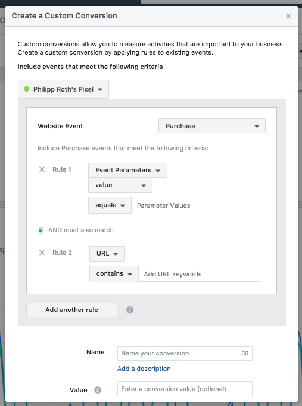
Task: Toggle the AND must also match checkbox
Action: (41, 230)
